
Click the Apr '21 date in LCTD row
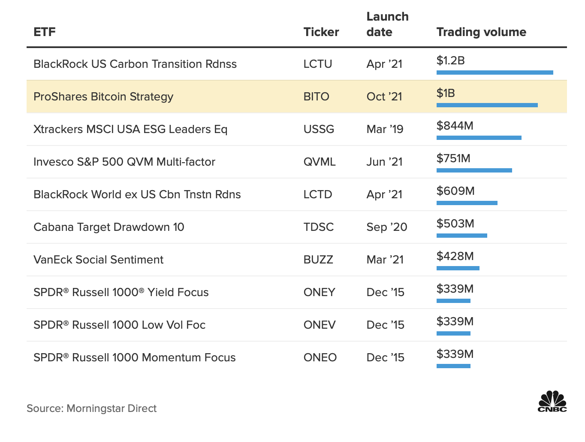384,194
